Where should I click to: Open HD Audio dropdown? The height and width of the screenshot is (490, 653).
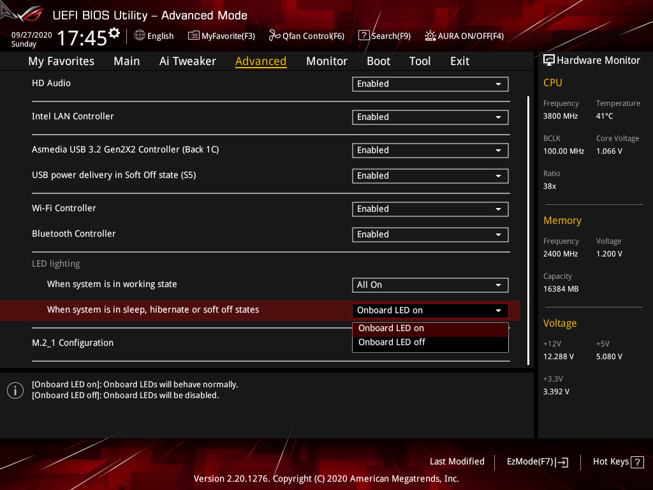point(430,84)
